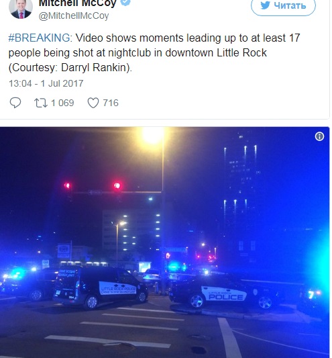
Task: View the 716 likes count
Action: 111,103
